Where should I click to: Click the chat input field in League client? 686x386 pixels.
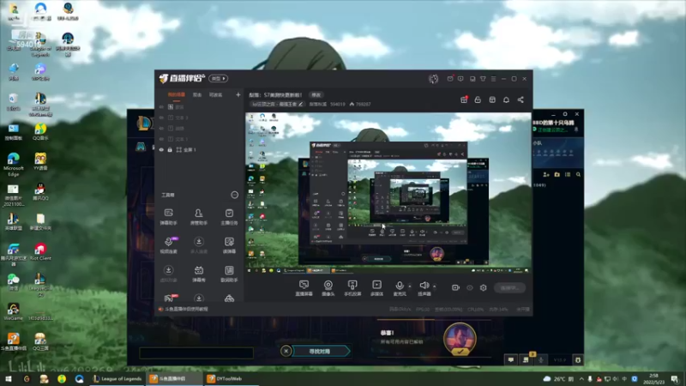click(196, 353)
